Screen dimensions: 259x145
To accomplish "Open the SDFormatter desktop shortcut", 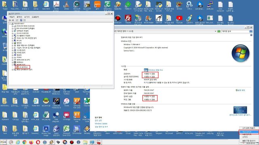I will point(77,130).
